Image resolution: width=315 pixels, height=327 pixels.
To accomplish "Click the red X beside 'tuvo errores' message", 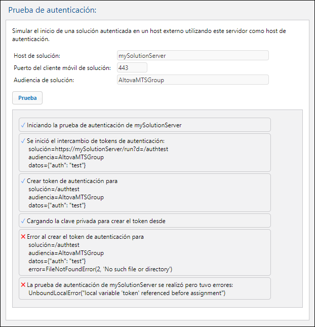I will [23, 284].
